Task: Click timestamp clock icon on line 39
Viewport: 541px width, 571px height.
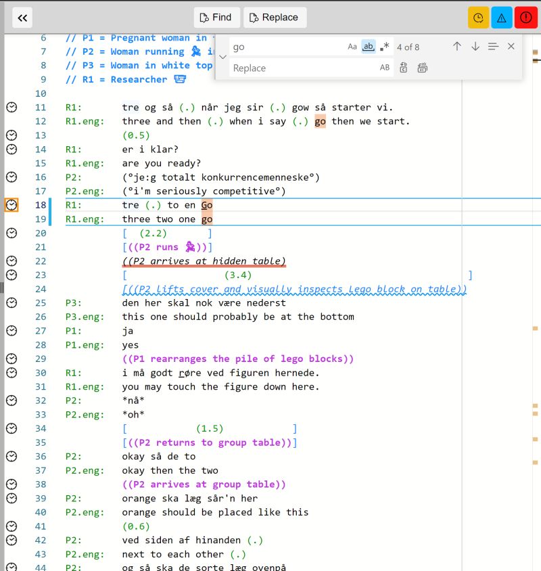Action: tap(11, 498)
